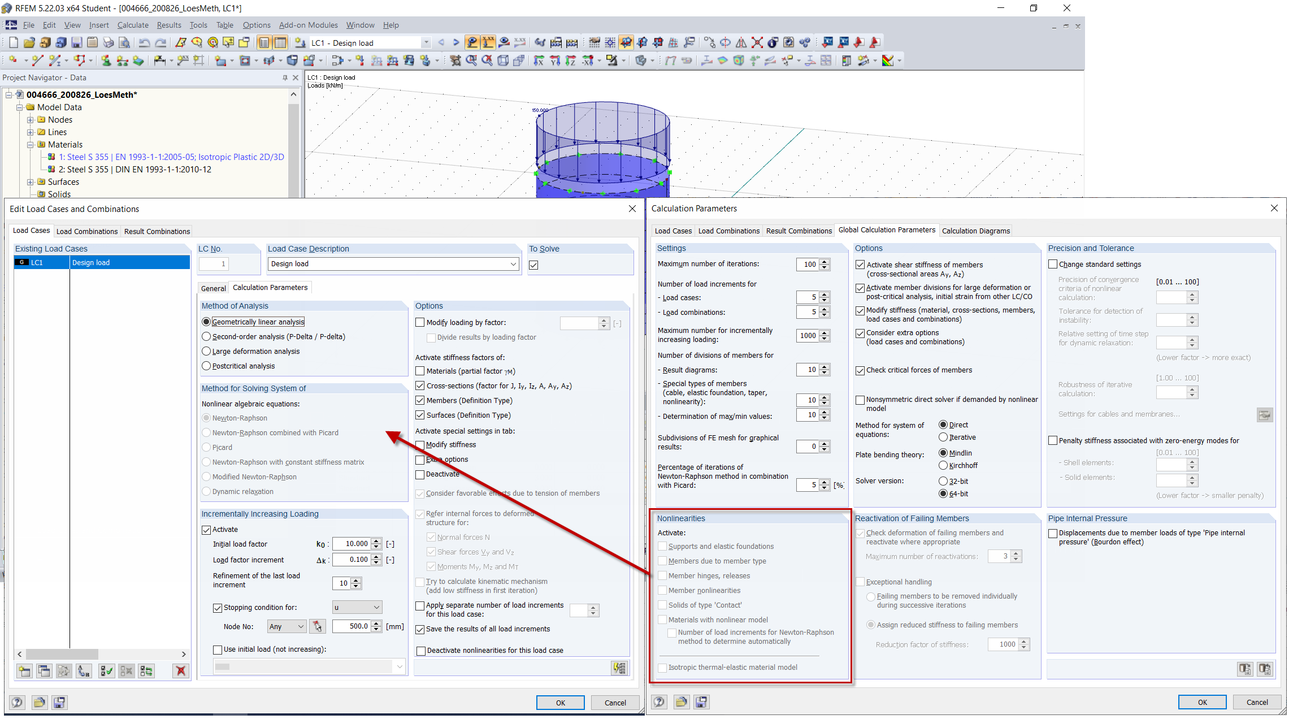The height and width of the screenshot is (719, 1293).
Task: Enable Modify loading by factor checkbox
Action: pyautogui.click(x=420, y=323)
